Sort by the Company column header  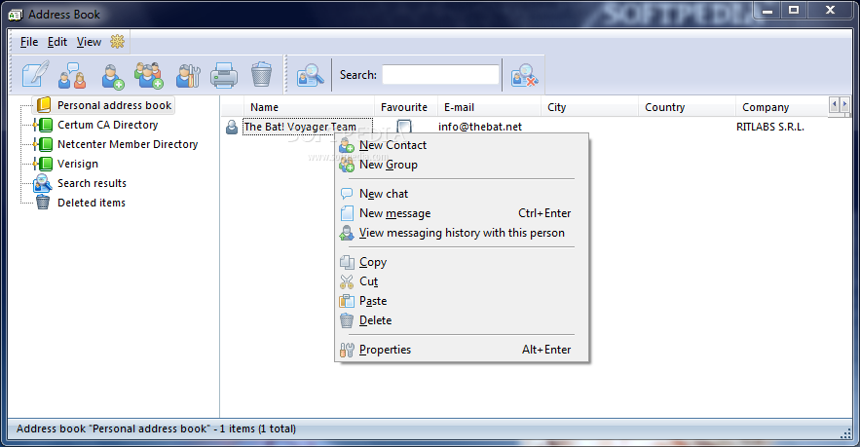coord(781,107)
